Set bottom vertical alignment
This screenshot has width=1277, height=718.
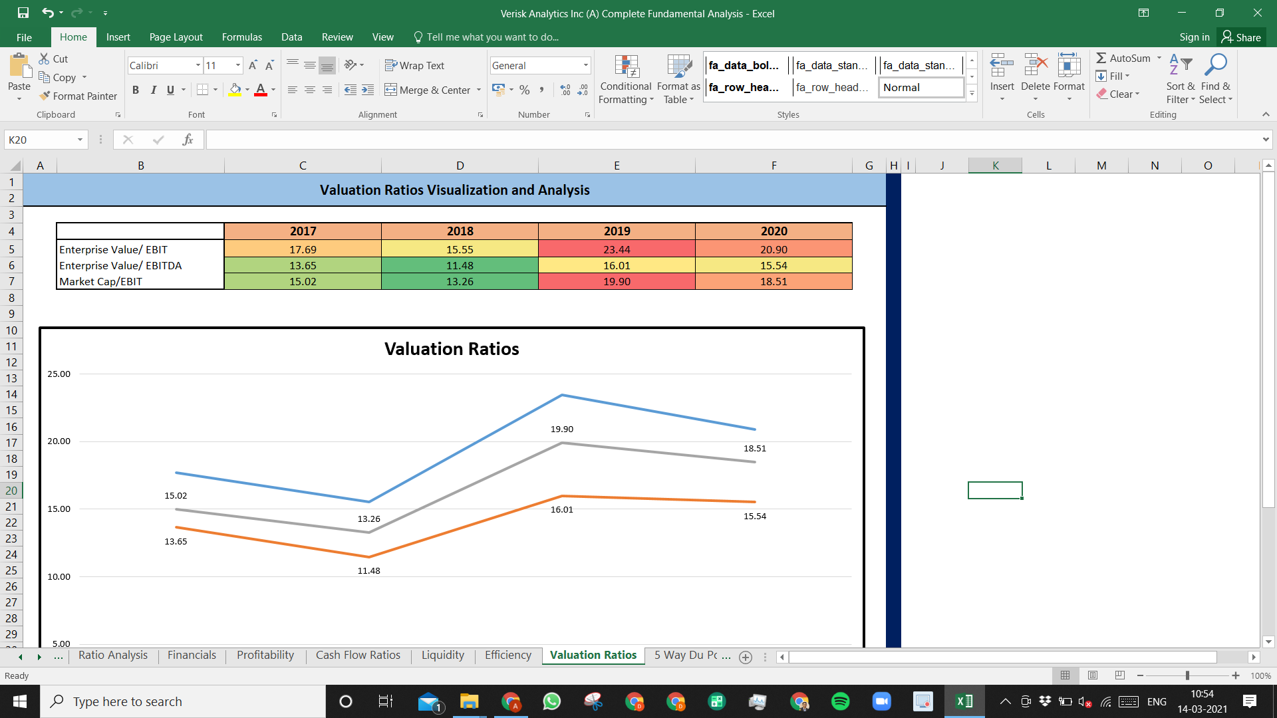point(327,65)
